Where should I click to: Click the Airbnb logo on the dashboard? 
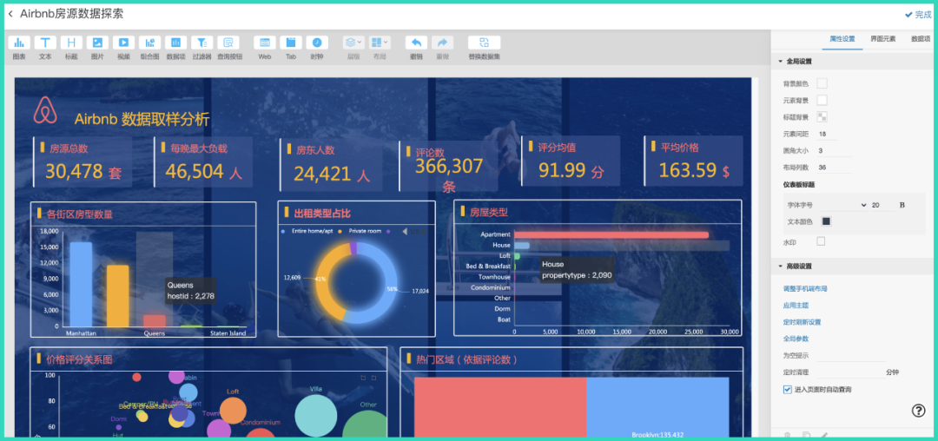click(45, 110)
